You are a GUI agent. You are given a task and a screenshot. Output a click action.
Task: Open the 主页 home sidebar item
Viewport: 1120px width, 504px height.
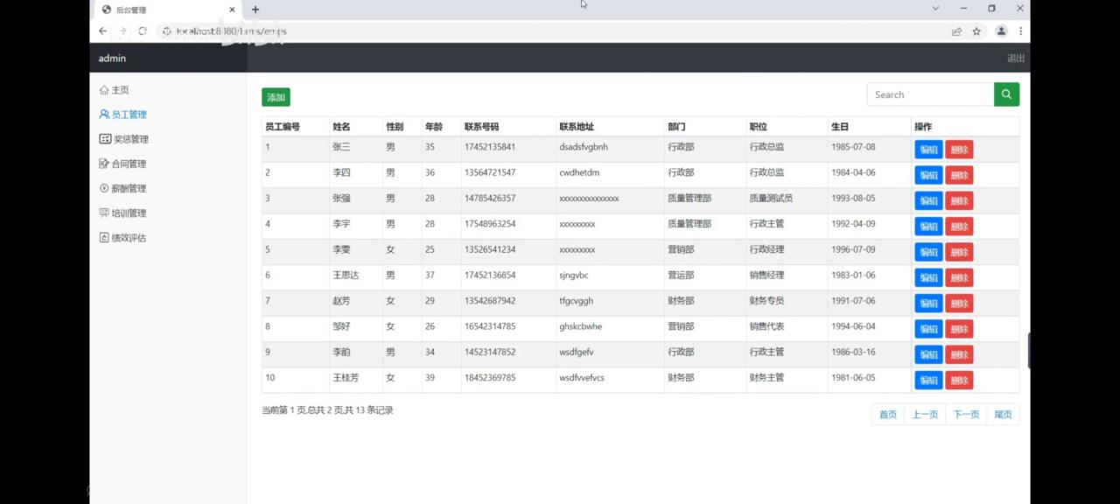114,90
